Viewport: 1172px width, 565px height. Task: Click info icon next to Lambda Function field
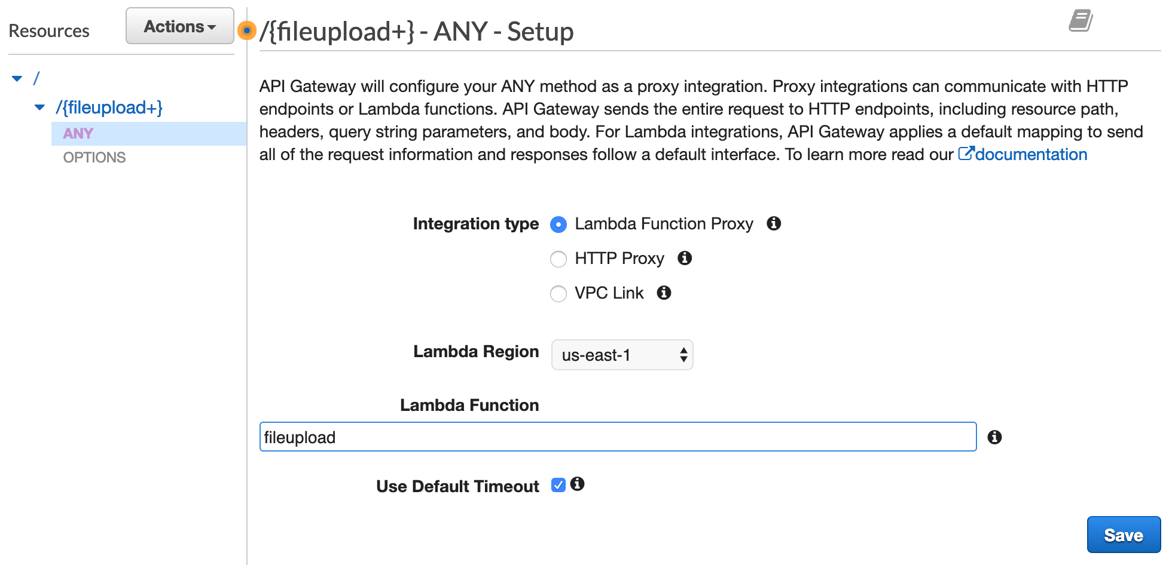click(994, 437)
